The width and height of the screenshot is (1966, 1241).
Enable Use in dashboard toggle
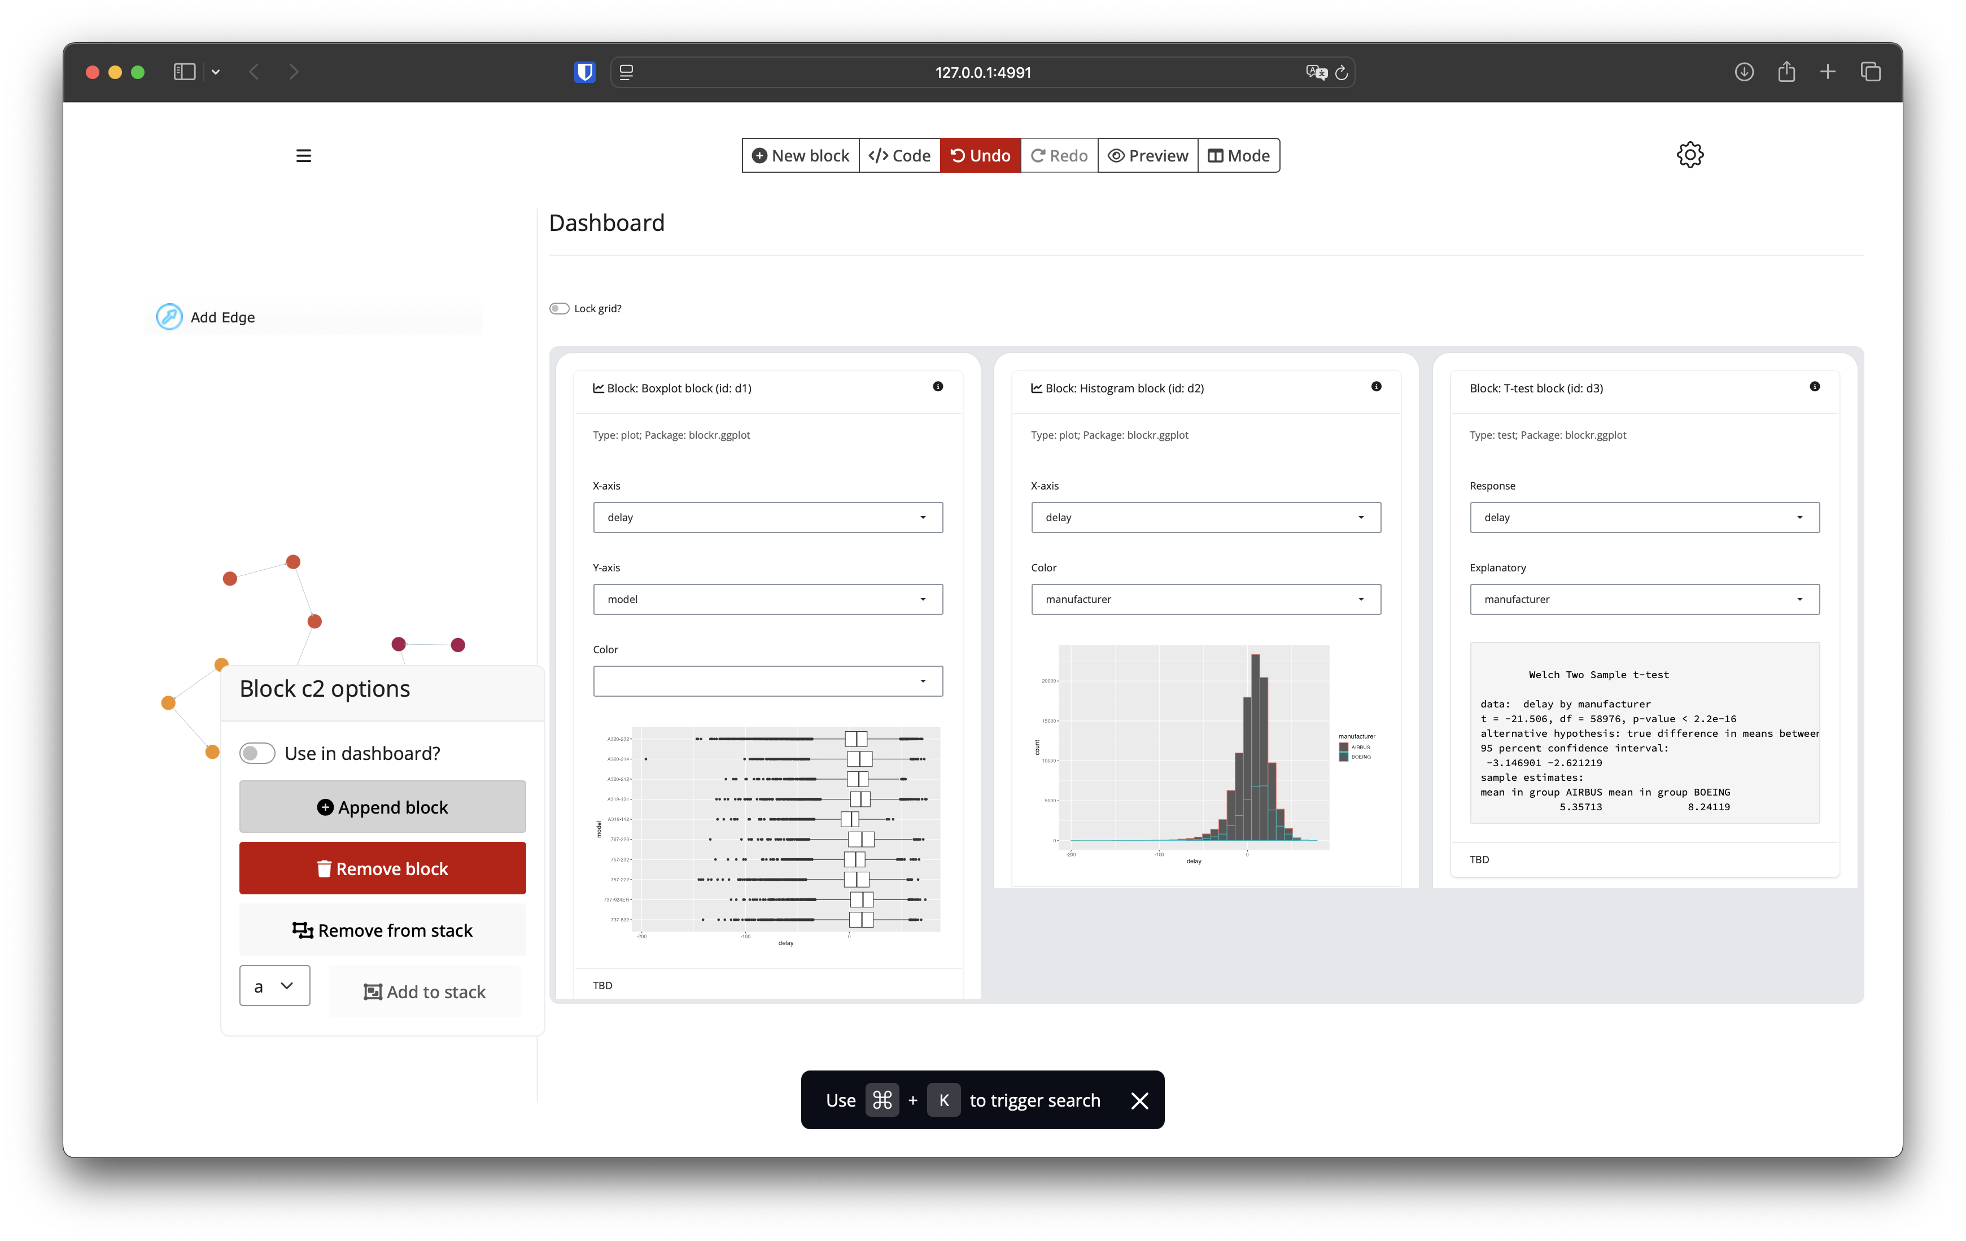tap(257, 753)
